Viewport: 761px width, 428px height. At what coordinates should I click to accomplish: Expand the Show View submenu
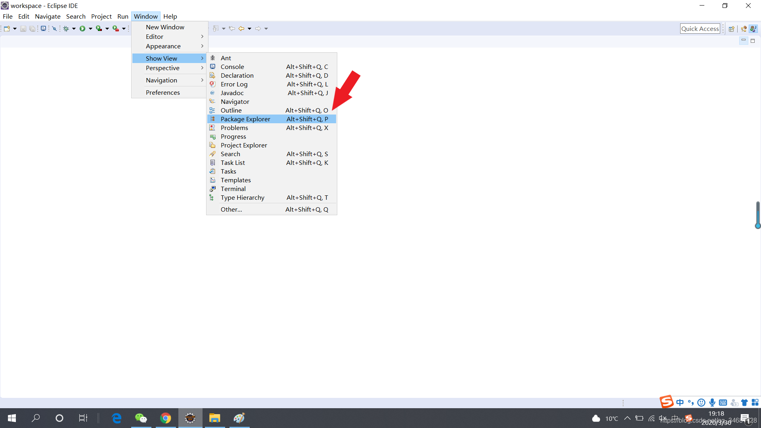[169, 58]
